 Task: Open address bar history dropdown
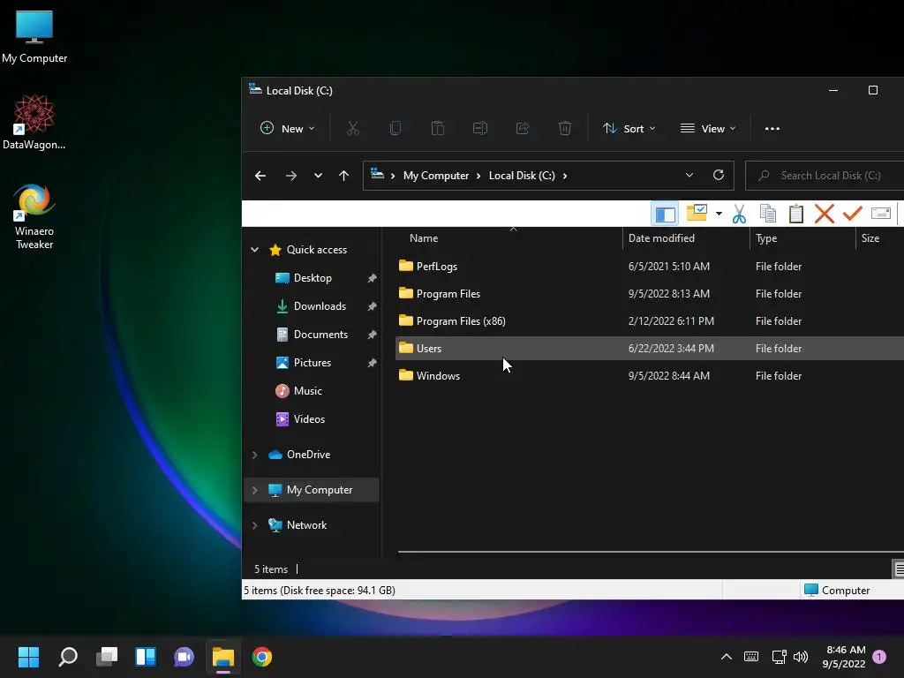(689, 176)
